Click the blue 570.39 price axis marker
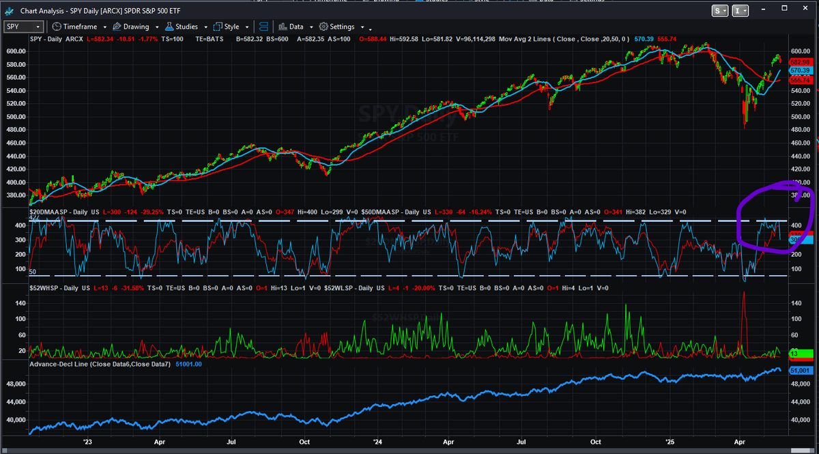This screenshot has height=454, width=819. pyautogui.click(x=800, y=71)
